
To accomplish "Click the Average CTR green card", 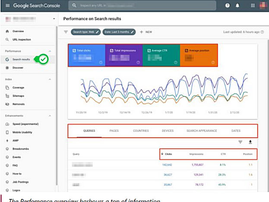I will (161, 55).
